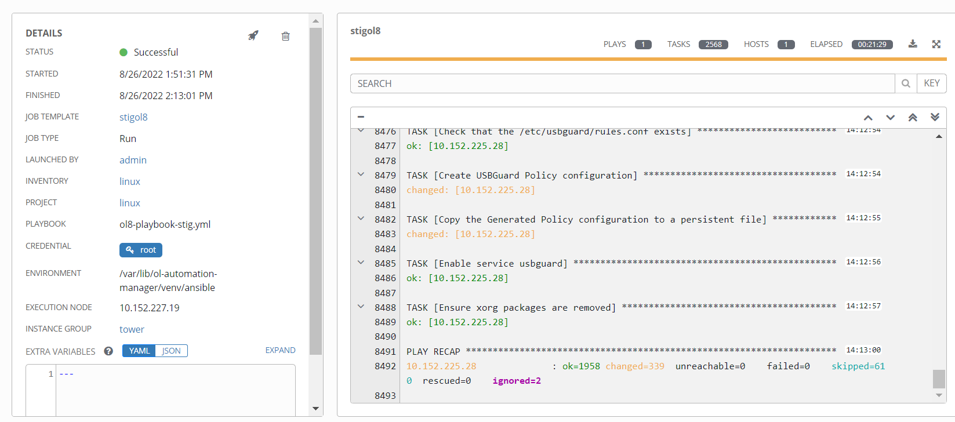Select YAML format for extra variables
Image resolution: width=955 pixels, height=422 pixels.
point(139,351)
